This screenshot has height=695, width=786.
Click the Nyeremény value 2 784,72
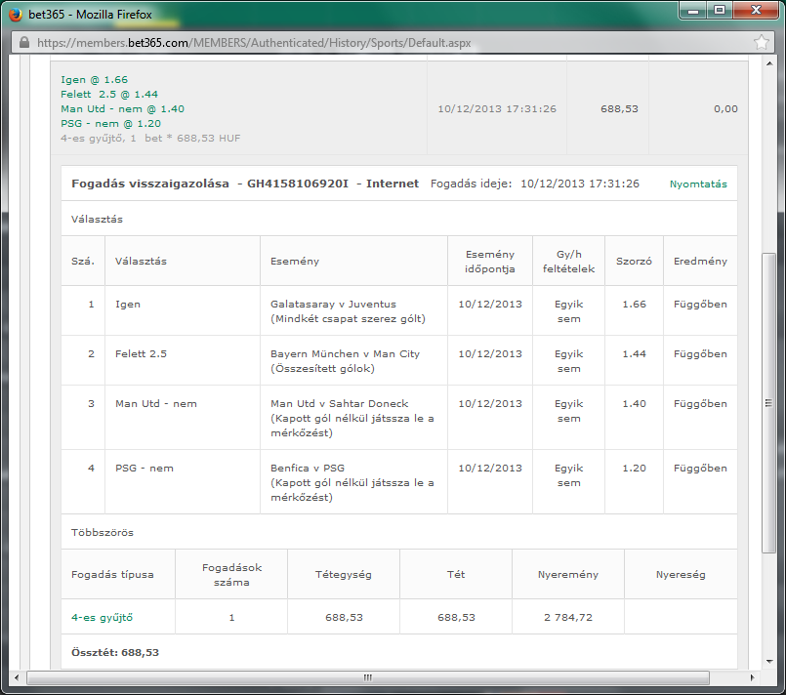coord(568,617)
